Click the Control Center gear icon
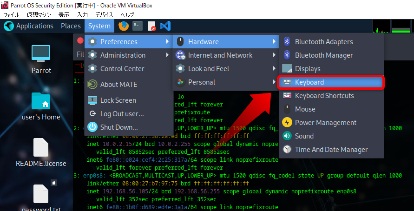Viewport: 414px width, 211px height. [x=92, y=68]
